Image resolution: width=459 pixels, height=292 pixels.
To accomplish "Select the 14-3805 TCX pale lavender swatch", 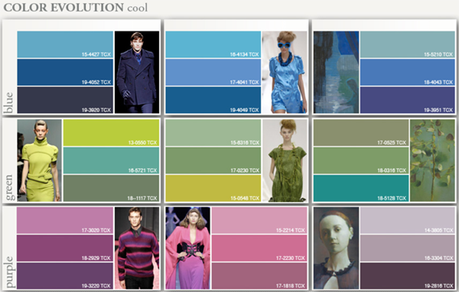I will 408,220.
